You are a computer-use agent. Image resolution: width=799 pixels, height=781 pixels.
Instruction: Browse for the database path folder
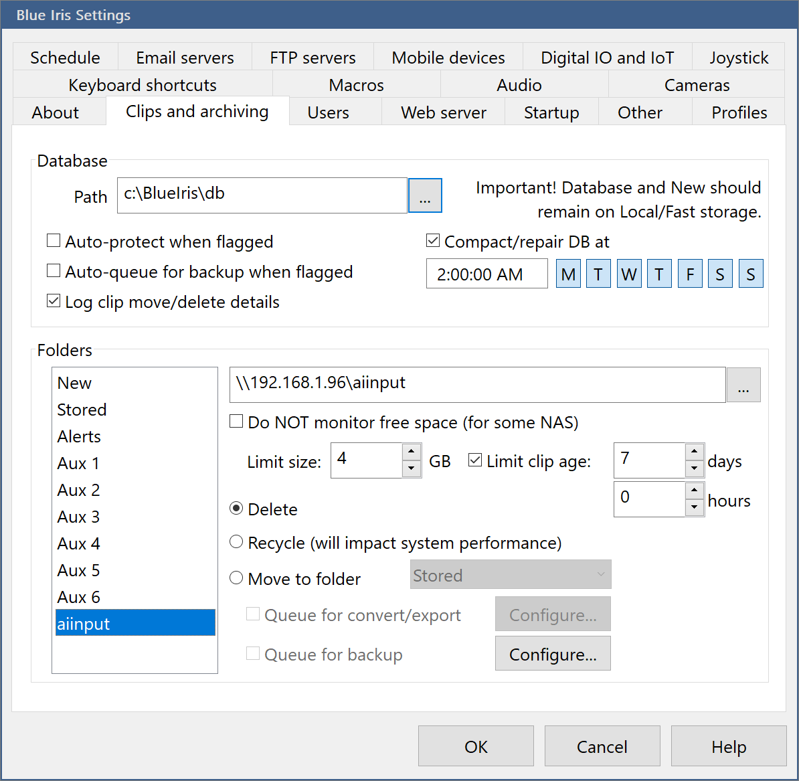pos(425,195)
